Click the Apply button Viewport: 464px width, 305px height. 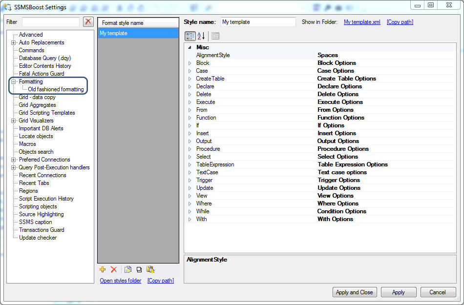pyautogui.click(x=398, y=292)
